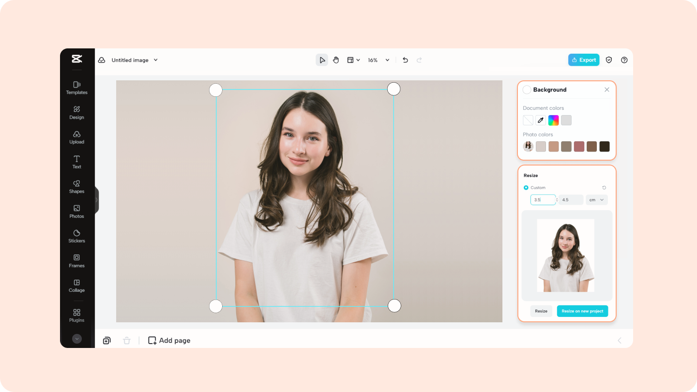The width and height of the screenshot is (697, 392).
Task: Open the layout options icon
Action: click(350, 60)
